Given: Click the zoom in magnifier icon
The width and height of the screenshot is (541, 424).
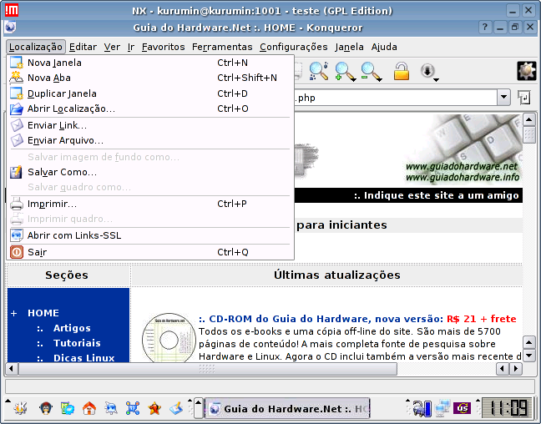Looking at the screenshot, I should point(345,72).
